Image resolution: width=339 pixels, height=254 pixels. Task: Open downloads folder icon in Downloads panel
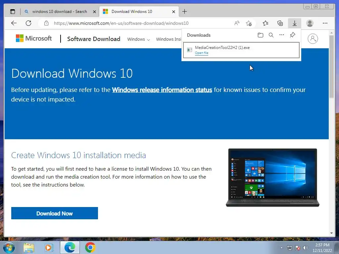261,35
